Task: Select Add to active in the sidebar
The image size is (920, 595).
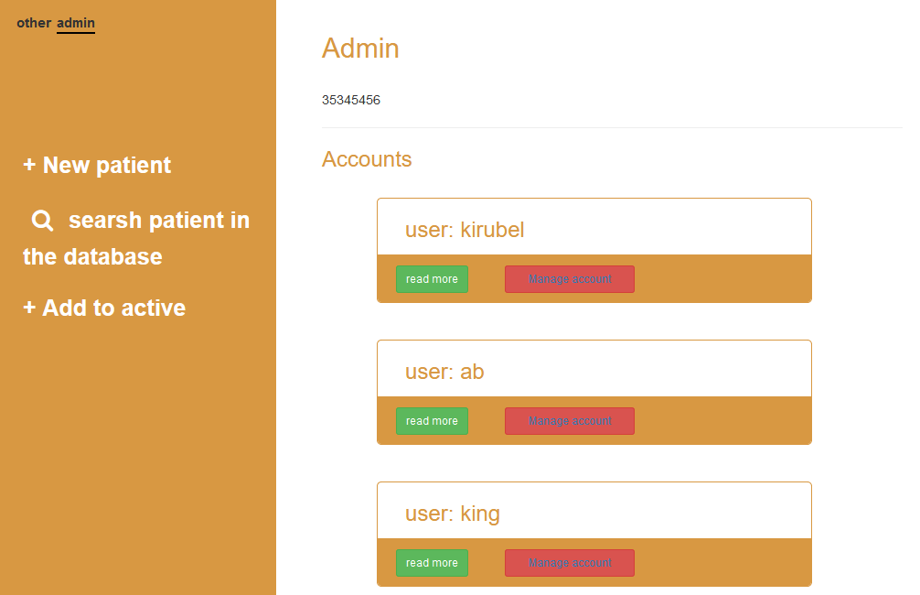Action: coord(104,308)
